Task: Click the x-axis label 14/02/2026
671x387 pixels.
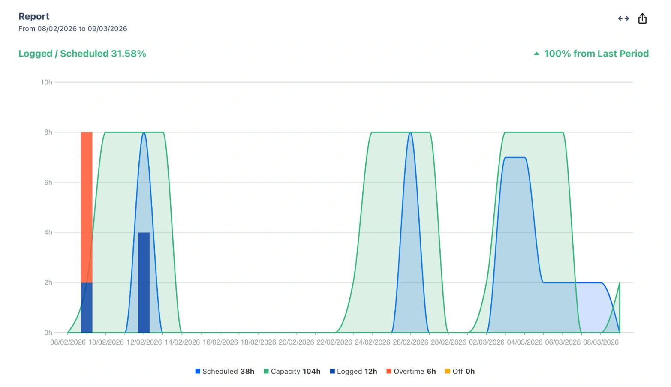Action: (182, 342)
